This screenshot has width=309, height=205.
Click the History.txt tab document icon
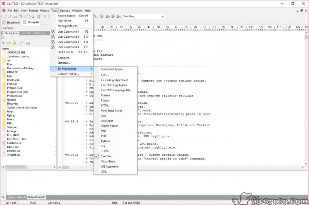[x=25, y=22]
